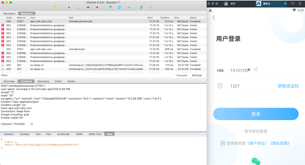305x165 pixels.
Task: Tap the Wi-Fi signal icon in emulator
Action: coord(294,10)
